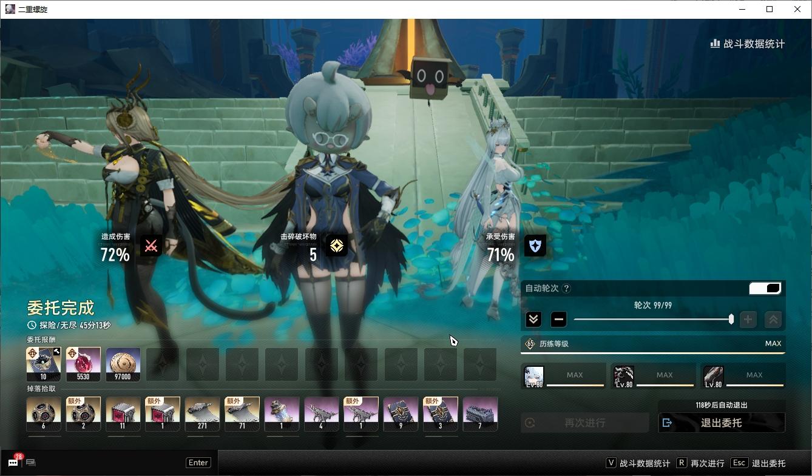Open 战斗数据统计 at the top right

(747, 44)
